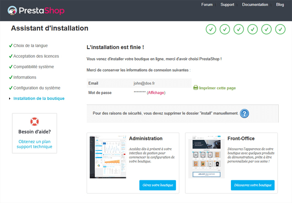Click the install folder security warning text
Image resolution: width=292 pixels, height=203 pixels.
click(165, 113)
